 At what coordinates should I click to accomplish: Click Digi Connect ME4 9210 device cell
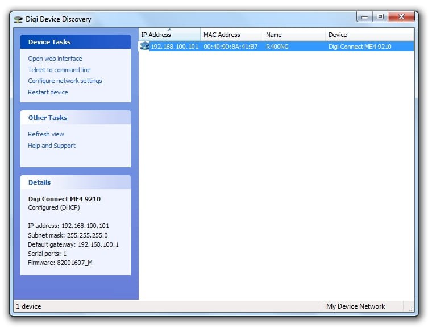click(360, 47)
